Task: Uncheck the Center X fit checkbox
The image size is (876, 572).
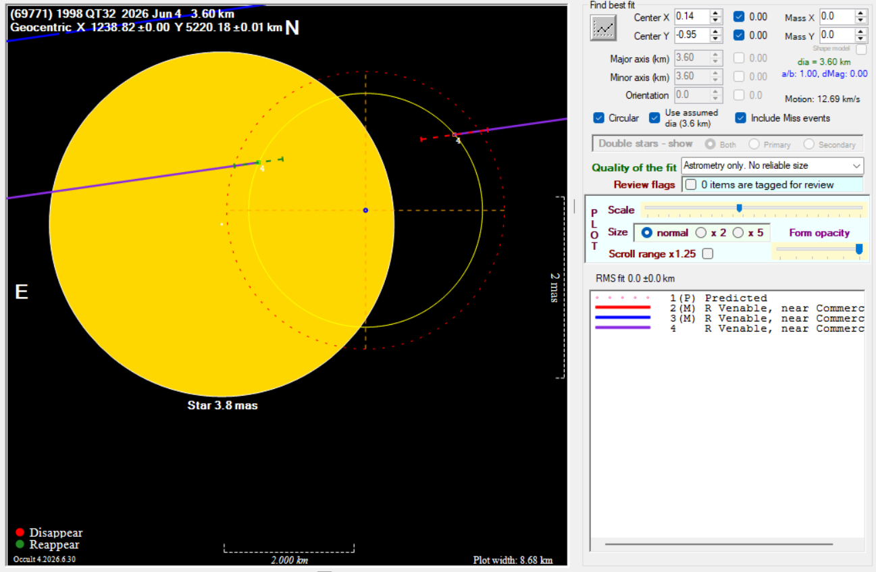Action: pos(740,17)
